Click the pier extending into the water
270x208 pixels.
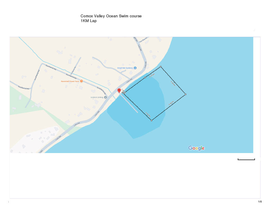(129, 104)
